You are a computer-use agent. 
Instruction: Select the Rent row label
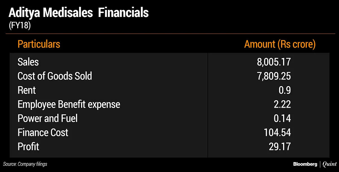pyautogui.click(x=27, y=90)
